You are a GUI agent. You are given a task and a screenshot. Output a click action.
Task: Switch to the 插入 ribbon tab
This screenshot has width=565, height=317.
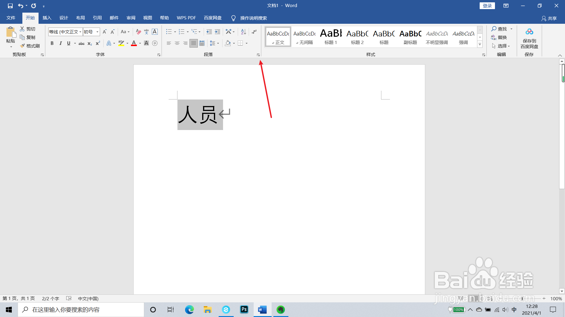(47, 18)
